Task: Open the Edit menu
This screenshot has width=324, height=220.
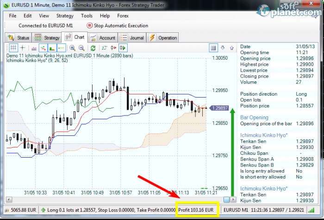Action: [x=27, y=16]
